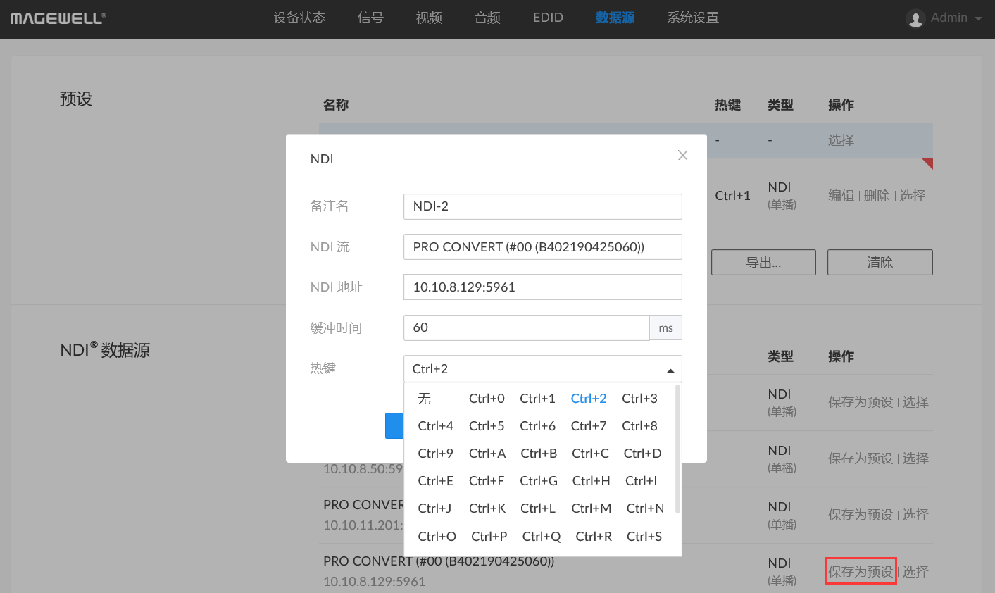Close the NDI dialog with X icon
This screenshot has width=995, height=593.
[x=682, y=156]
